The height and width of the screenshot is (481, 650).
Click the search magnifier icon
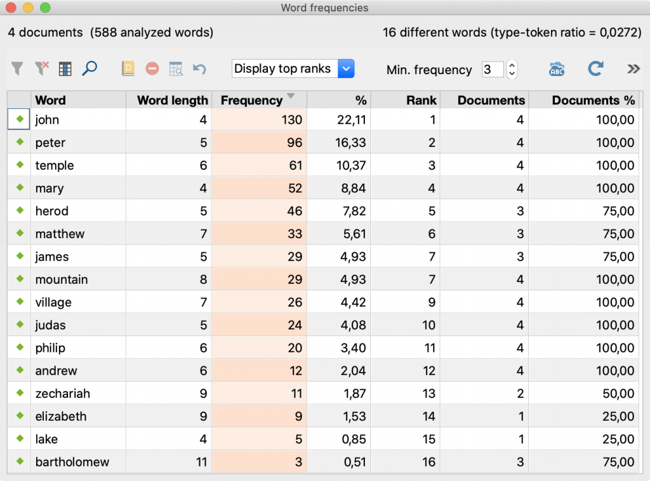coord(90,69)
